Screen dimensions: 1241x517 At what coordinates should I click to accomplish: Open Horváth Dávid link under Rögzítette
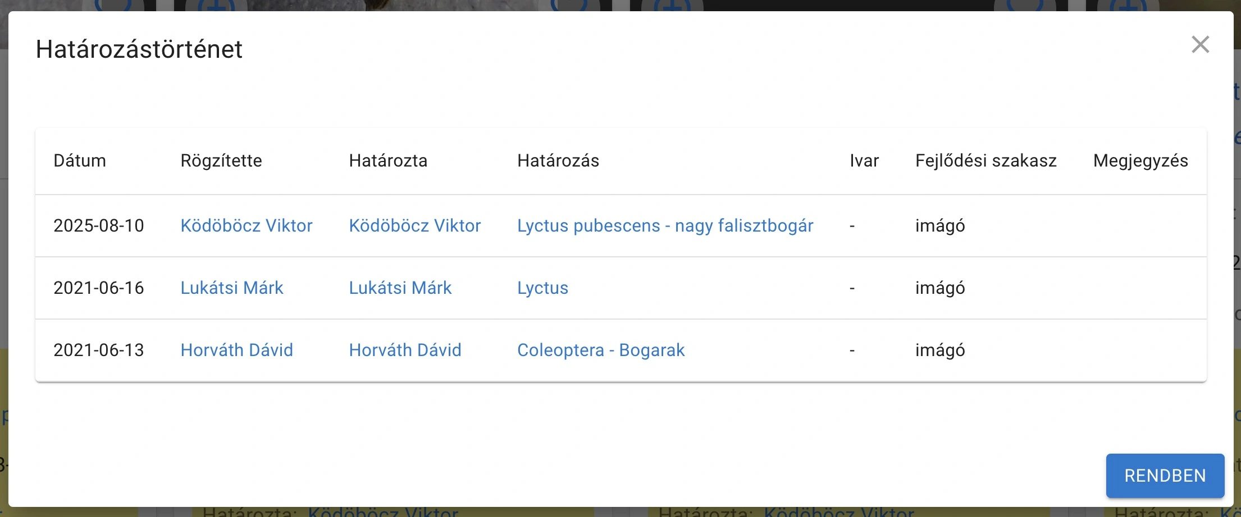coord(236,350)
